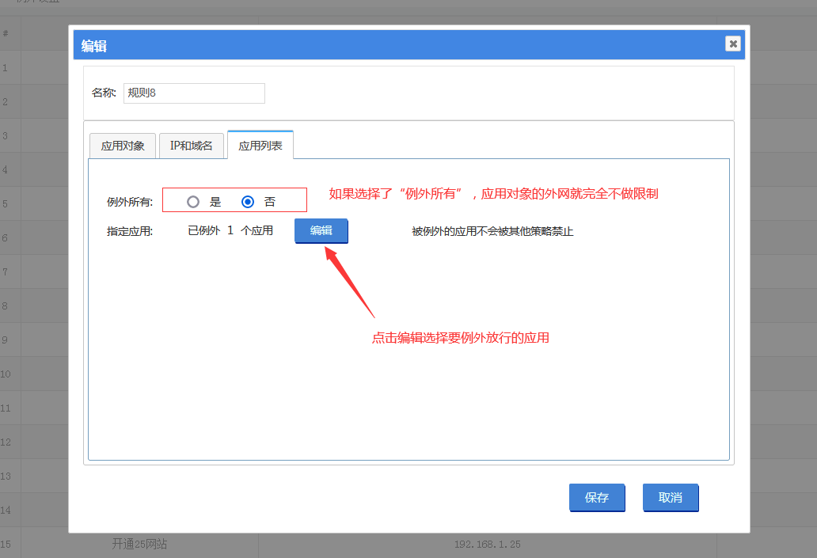Image resolution: width=817 pixels, height=558 pixels.
Task: Click the 已例外 1 个应用 count text
Action: click(230, 231)
